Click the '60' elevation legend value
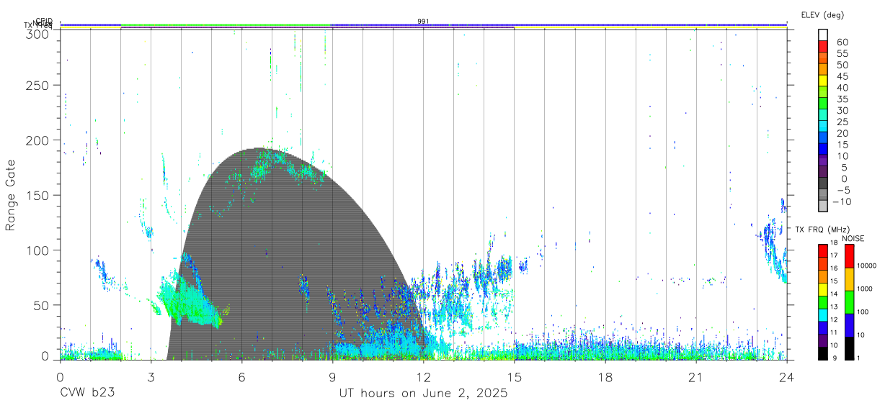The image size is (885, 408). (x=842, y=42)
